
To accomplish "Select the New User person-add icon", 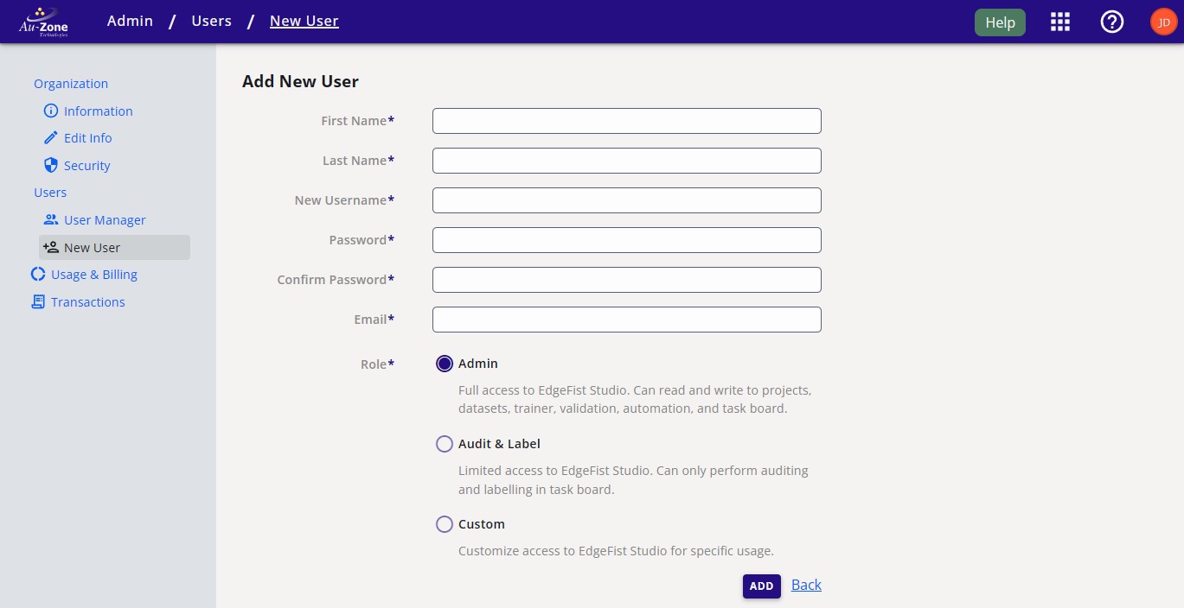I will [x=50, y=247].
